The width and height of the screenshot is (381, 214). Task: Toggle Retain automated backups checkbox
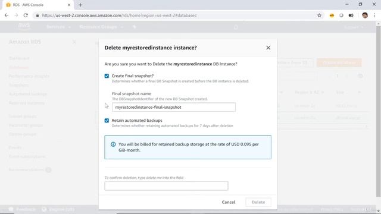pos(107,120)
